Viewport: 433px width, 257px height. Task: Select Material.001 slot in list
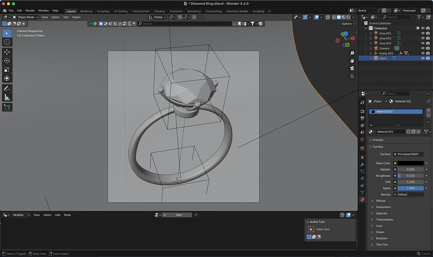click(396, 112)
